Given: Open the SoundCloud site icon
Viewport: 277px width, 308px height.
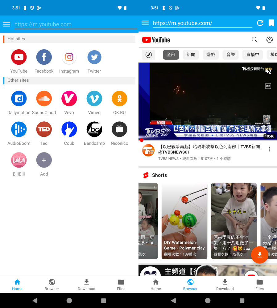Looking at the screenshot, I should [44, 99].
